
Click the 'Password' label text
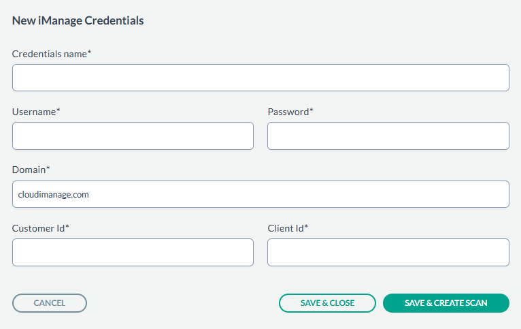(x=288, y=112)
